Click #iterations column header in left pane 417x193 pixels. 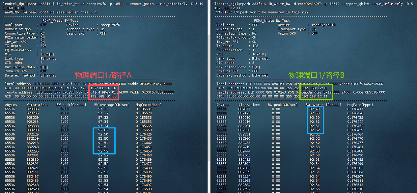pyautogui.click(x=38, y=105)
